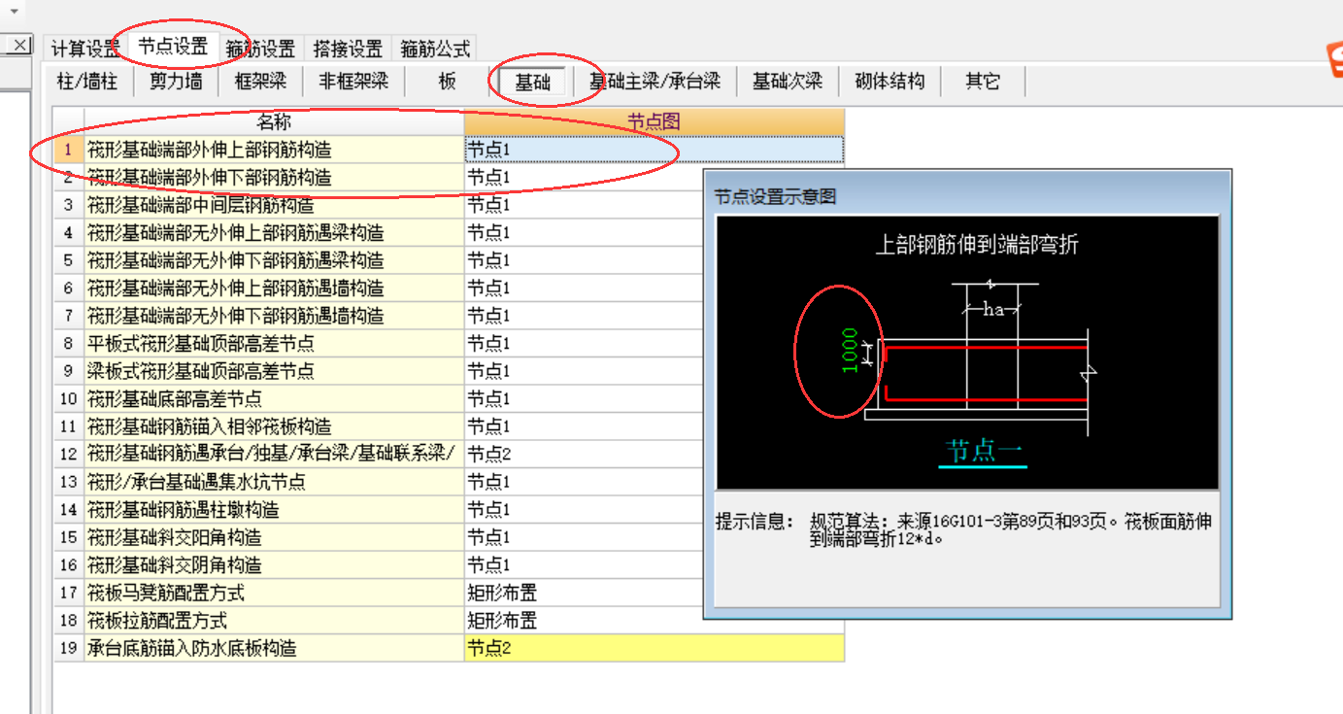1343x714 pixels.
Task: Select the 节点设置 tab
Action: [173, 46]
